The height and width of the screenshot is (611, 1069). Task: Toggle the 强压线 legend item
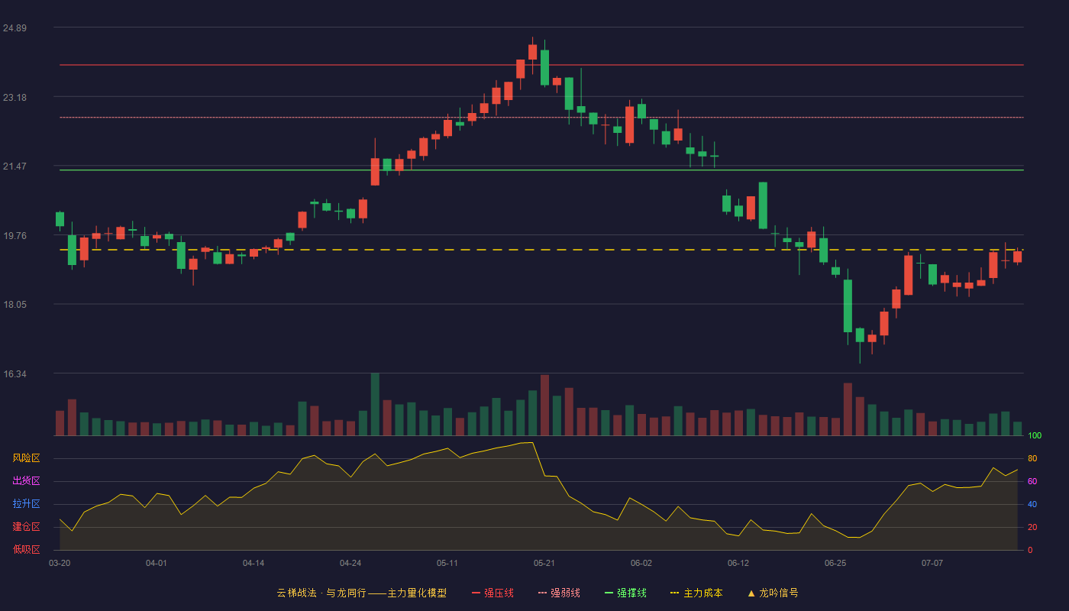[493, 593]
